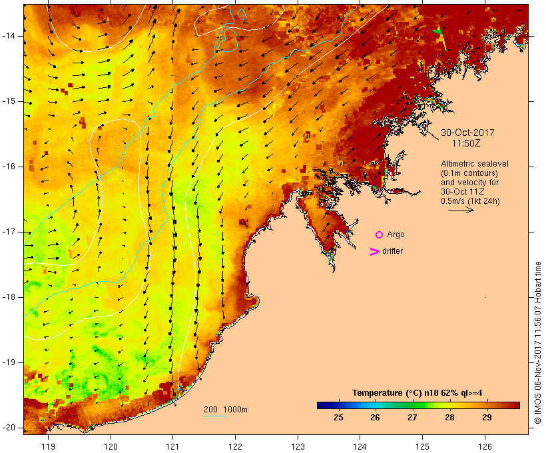Click the colorbar tick label '29'
The height and width of the screenshot is (453, 546).
pos(487,418)
